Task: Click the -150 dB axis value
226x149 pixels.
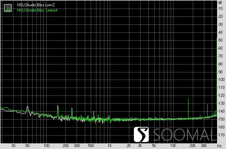Action: (221, 119)
